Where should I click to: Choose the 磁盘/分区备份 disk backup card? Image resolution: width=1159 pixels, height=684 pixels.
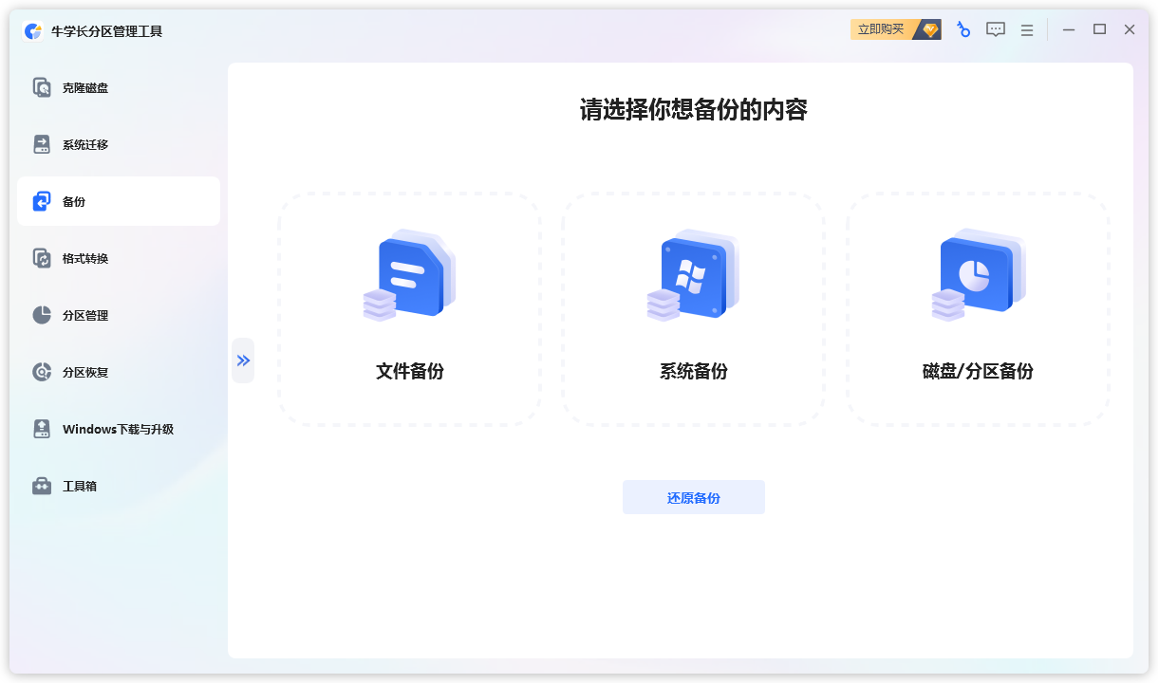tap(977, 309)
